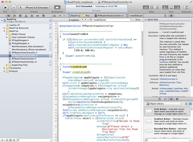Viewport: 193px width, 142px height.
Task: Filter navigator by unsaved files
Action: [14, 140]
